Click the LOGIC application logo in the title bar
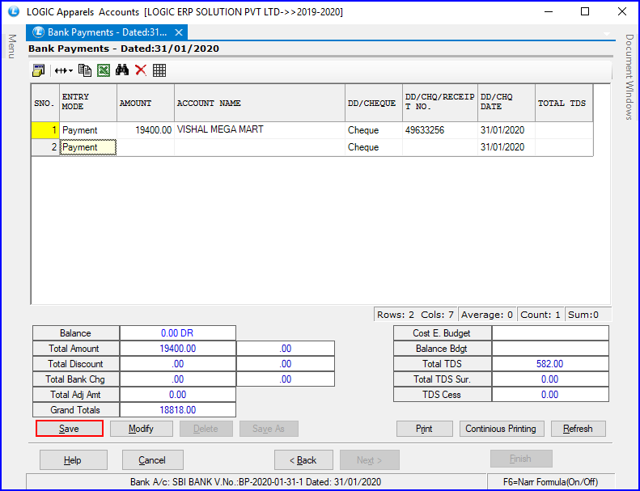This screenshot has width=640, height=491. pyautogui.click(x=14, y=11)
